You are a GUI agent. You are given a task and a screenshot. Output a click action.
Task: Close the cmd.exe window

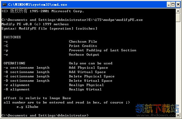[x=178, y=5]
